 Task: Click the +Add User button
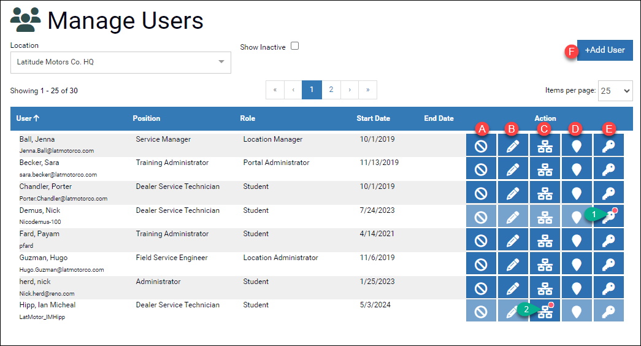click(604, 50)
